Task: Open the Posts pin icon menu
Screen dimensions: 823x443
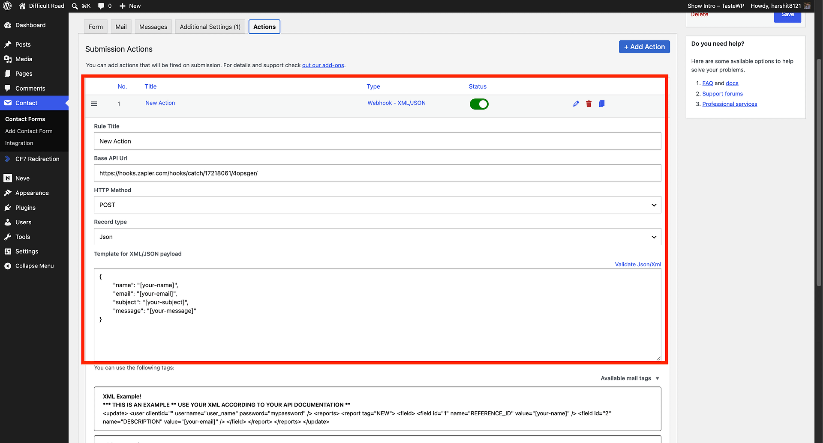Action: [8, 45]
